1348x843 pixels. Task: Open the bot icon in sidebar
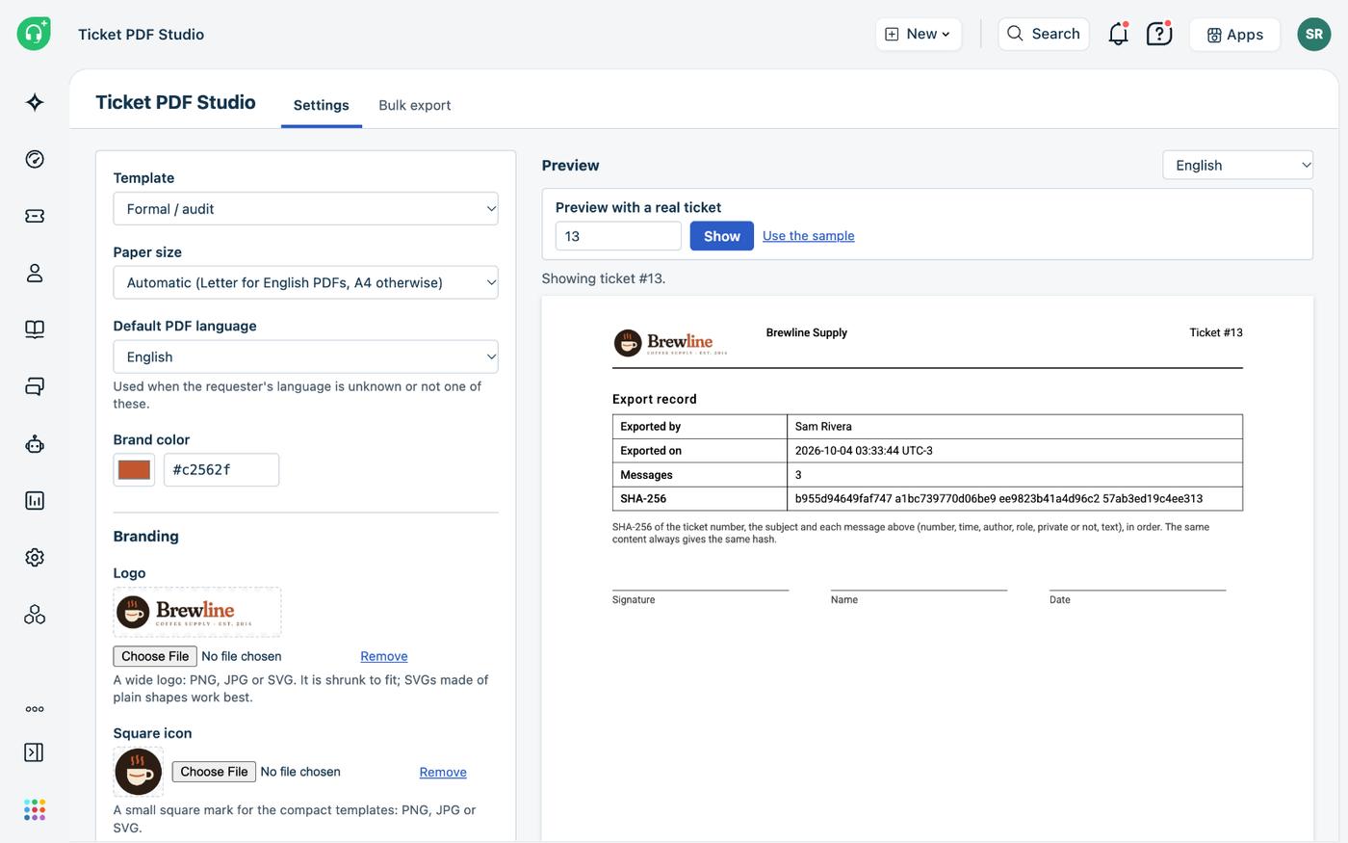click(x=35, y=444)
